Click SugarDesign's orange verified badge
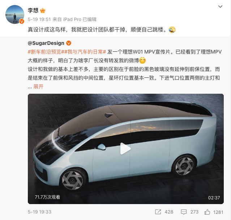Screen dimensions: 231x220 pos(69,43)
